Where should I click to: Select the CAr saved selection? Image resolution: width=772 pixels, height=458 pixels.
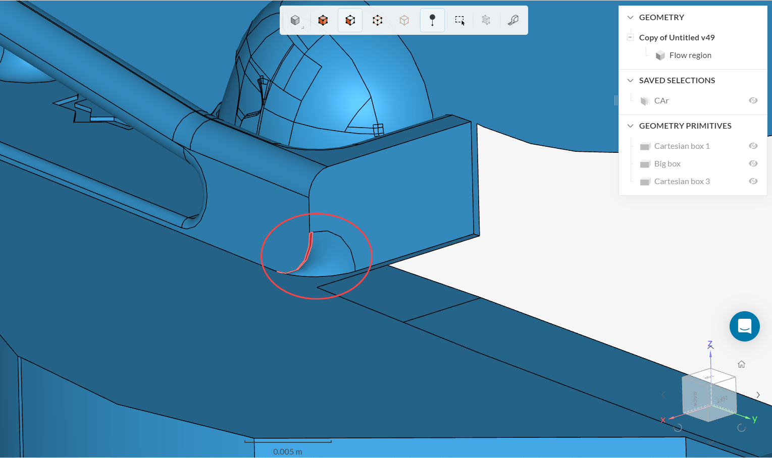661,100
